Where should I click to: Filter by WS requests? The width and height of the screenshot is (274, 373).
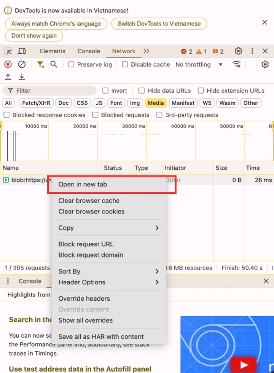(x=207, y=103)
